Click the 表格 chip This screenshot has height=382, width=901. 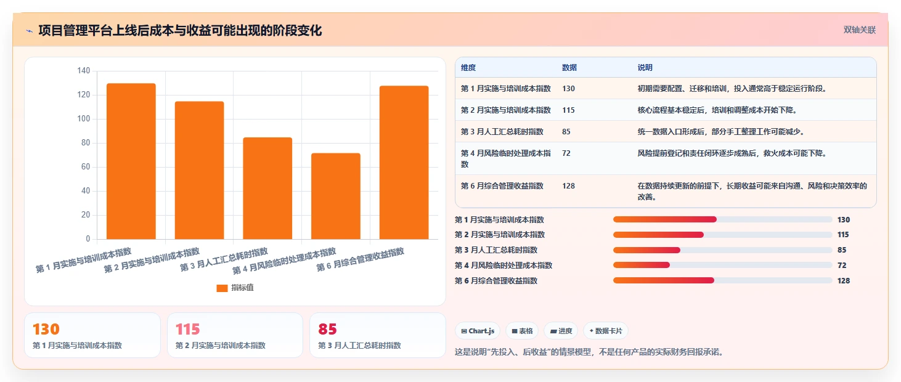[522, 331]
